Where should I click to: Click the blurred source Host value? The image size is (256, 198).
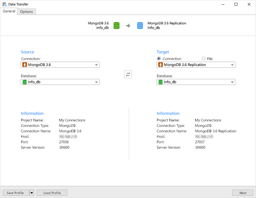68,137
